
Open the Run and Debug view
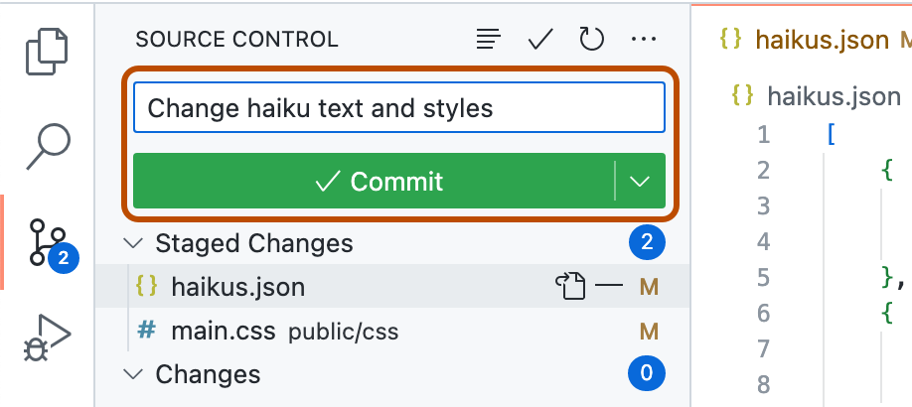tap(47, 338)
